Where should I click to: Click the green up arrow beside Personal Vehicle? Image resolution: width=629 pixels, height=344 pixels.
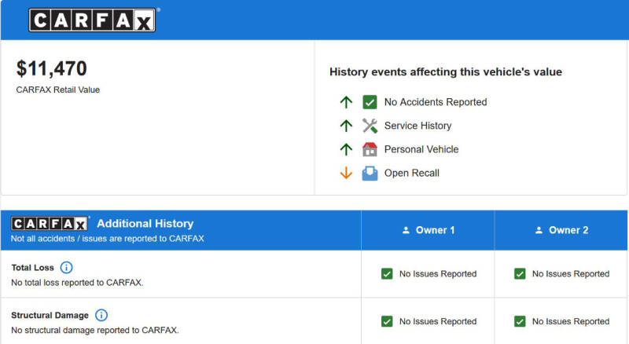pyautogui.click(x=346, y=149)
